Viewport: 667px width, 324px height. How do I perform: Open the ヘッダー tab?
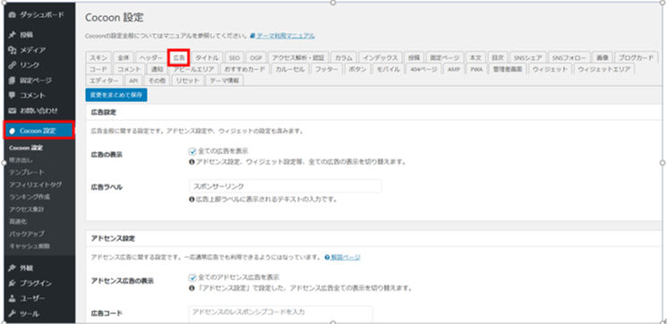pyautogui.click(x=151, y=58)
